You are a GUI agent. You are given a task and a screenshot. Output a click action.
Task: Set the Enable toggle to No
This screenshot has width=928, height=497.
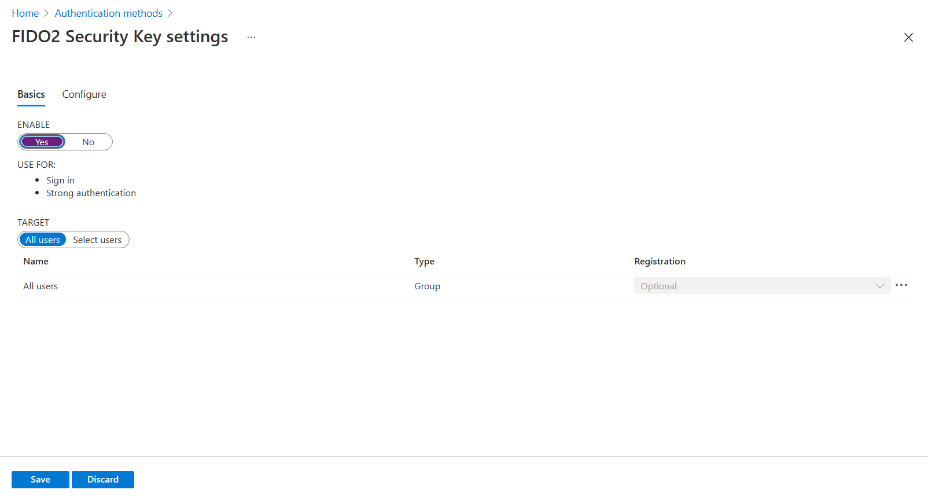point(88,142)
